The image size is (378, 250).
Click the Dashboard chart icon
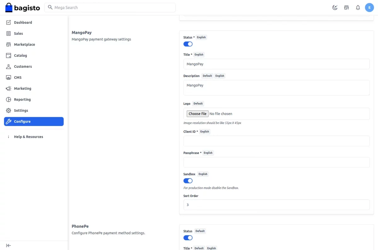click(x=9, y=22)
